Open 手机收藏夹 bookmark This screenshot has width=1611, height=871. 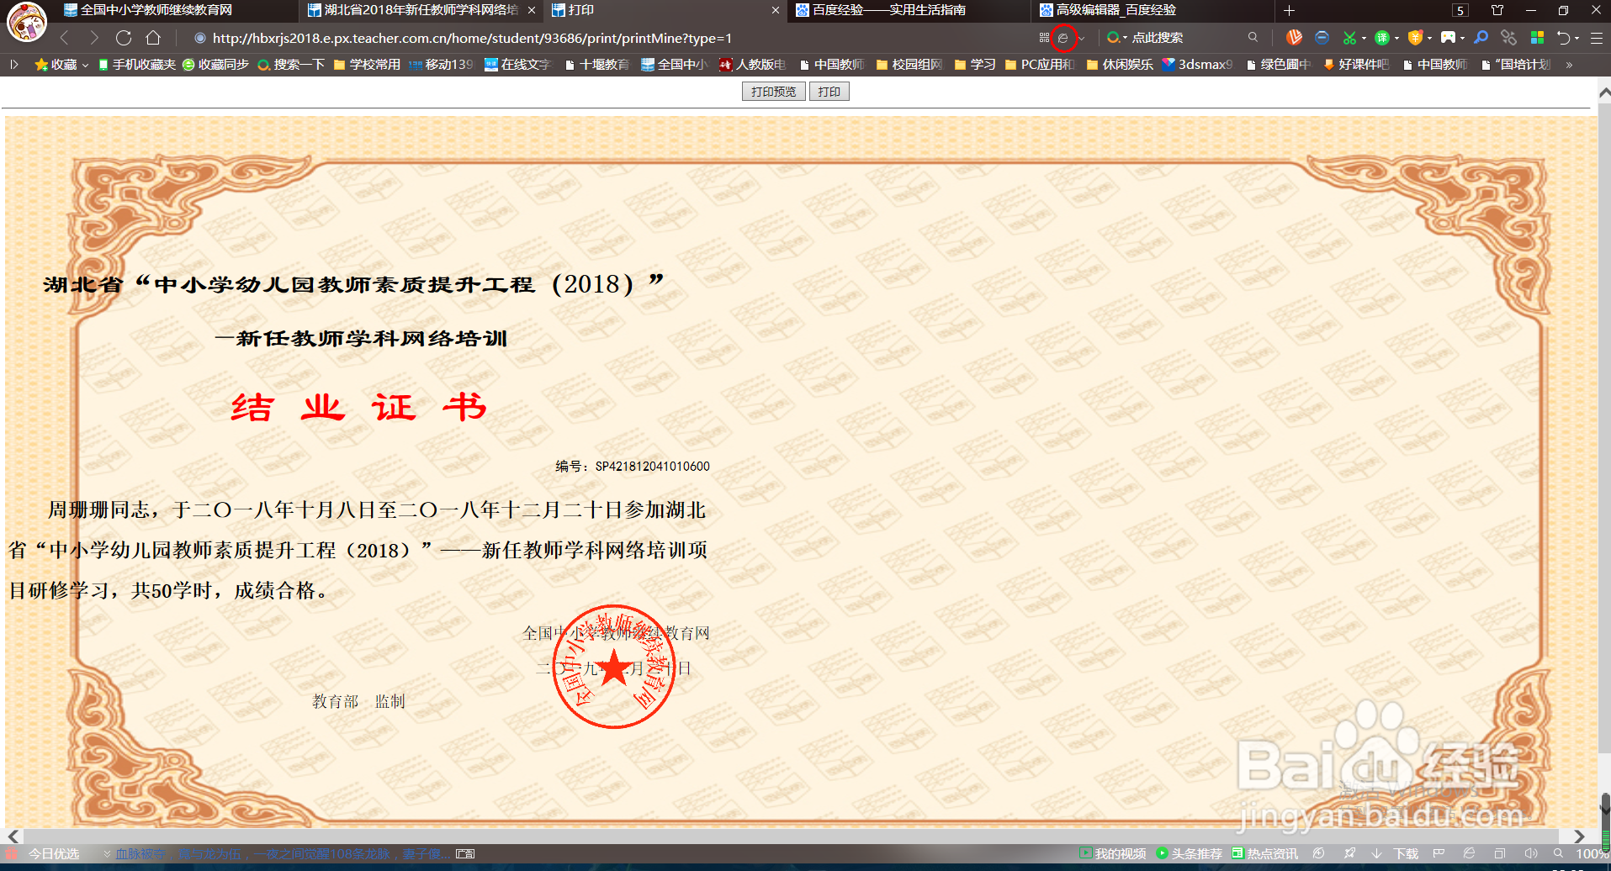point(137,64)
